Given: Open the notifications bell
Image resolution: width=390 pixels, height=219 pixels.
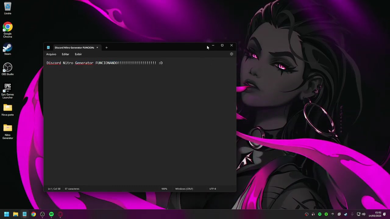Looking at the screenshot, I should click(385, 214).
